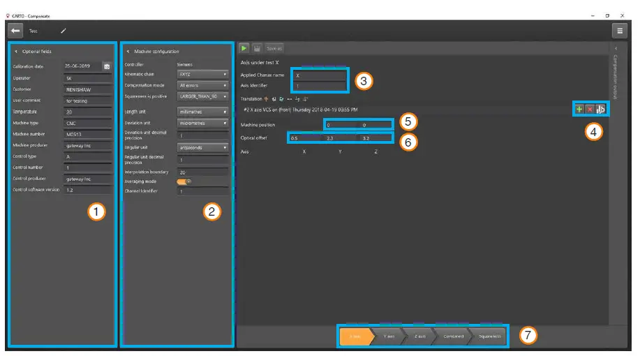The width and height of the screenshot is (640, 356).
Task: Edit the test name with the pencil icon
Action: tap(64, 31)
